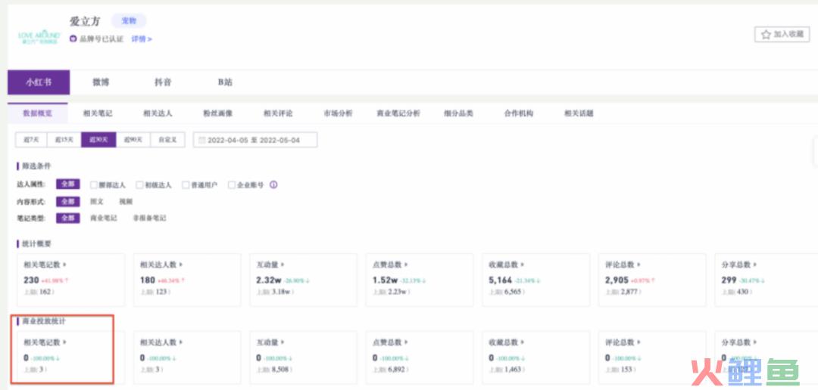Open the 市场分析 tab
818x390 pixels.
click(x=338, y=113)
